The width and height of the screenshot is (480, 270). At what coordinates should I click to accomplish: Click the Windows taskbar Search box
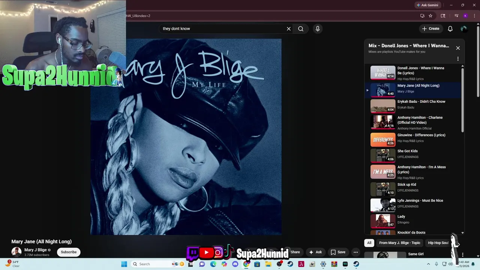pyautogui.click(x=158, y=264)
